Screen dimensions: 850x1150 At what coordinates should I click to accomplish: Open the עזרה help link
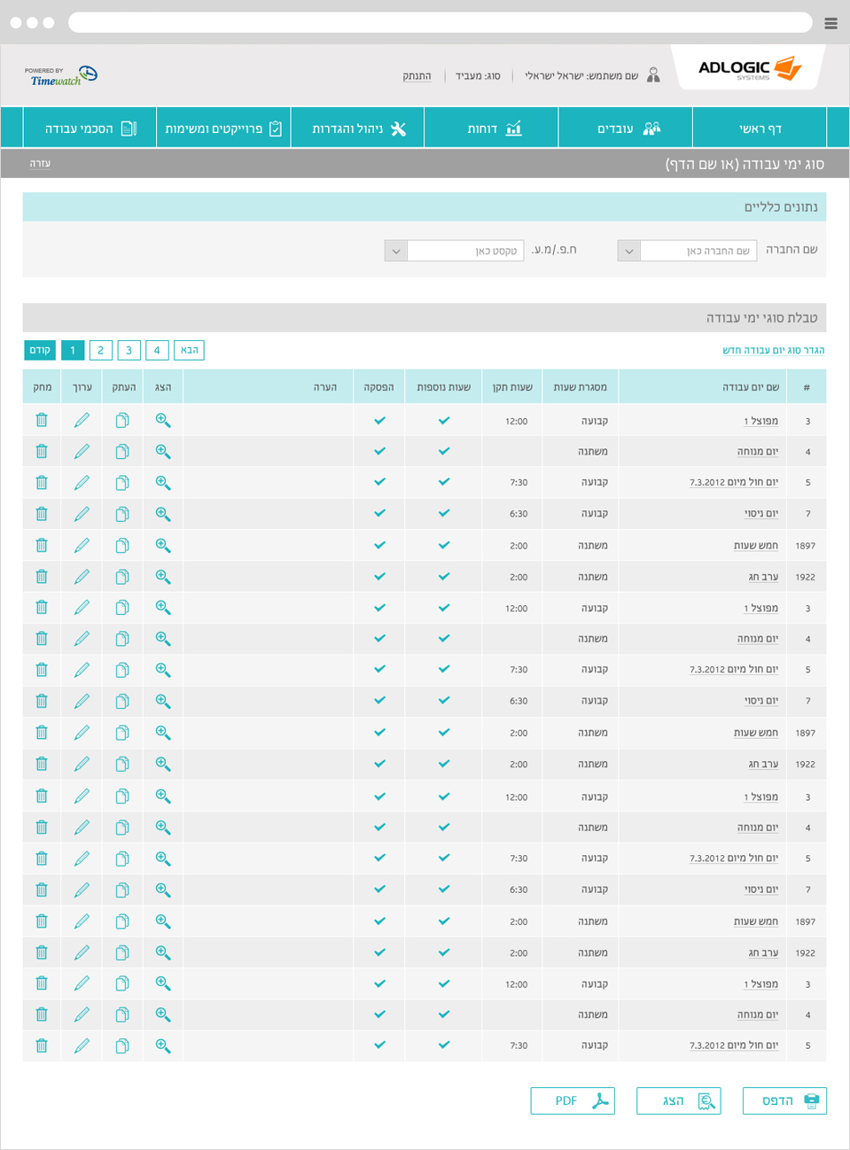point(40,163)
